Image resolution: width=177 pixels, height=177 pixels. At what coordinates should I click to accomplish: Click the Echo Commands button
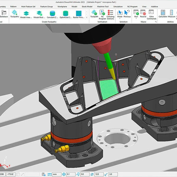coord(152,14)
